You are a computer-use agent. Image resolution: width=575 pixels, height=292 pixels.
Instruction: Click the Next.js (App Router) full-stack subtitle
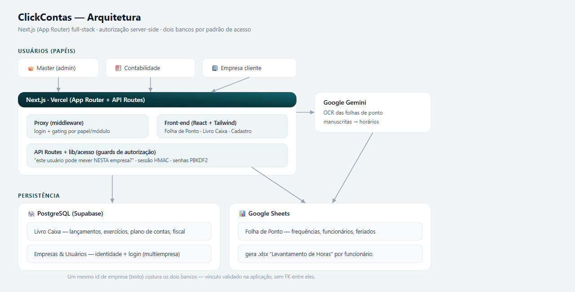(134, 30)
